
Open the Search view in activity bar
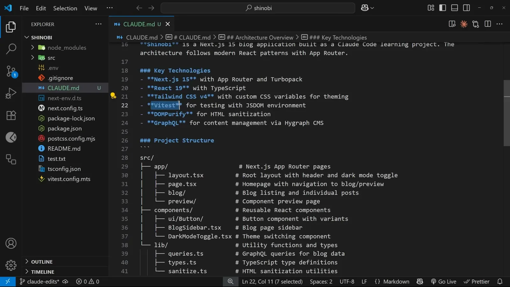point(11,49)
